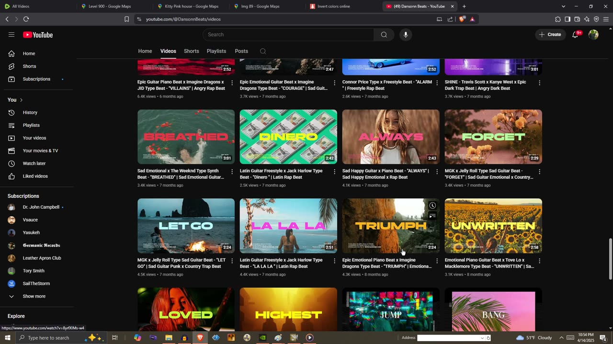The height and width of the screenshot is (344, 613).
Task: Click the Create button
Action: tap(550, 34)
